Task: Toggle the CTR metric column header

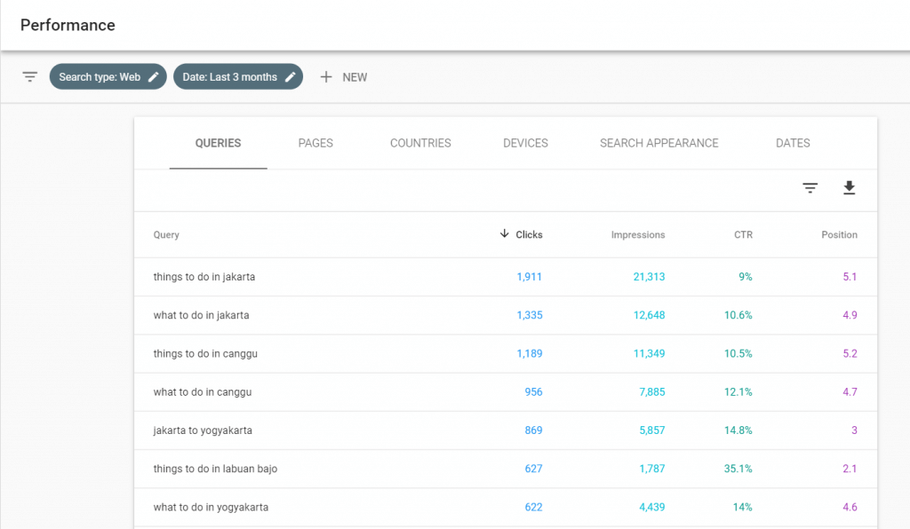Action: click(x=743, y=234)
